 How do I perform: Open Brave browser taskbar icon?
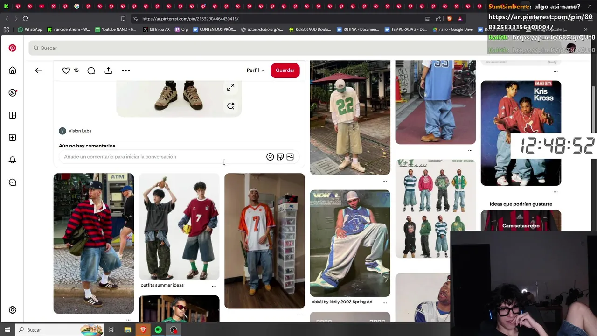pyautogui.click(x=143, y=330)
